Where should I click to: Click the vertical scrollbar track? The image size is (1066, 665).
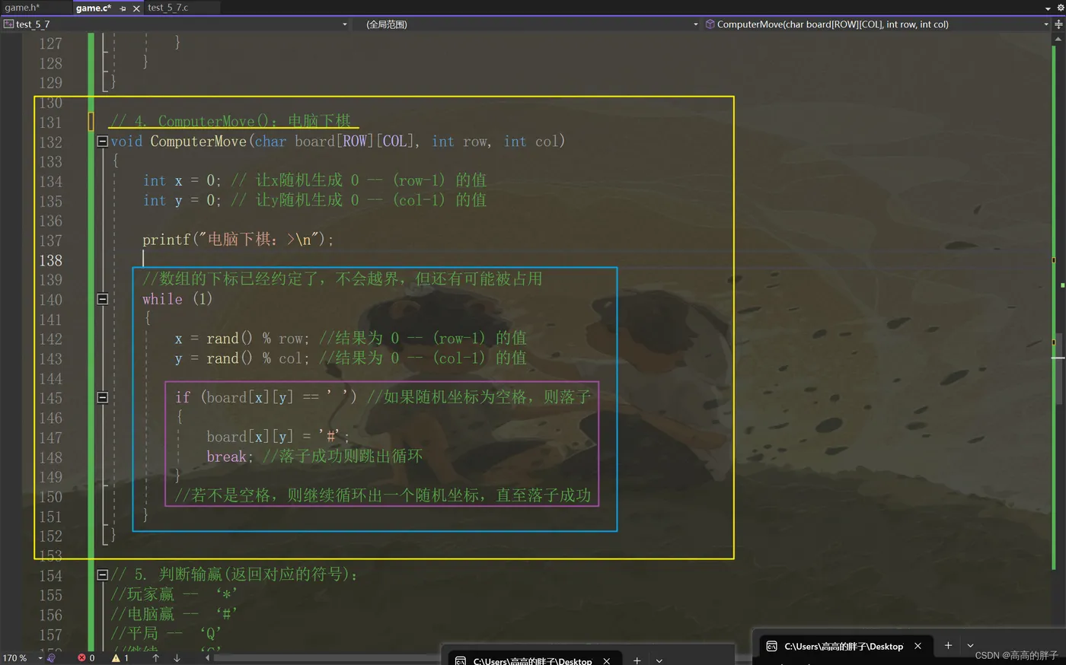[1058, 342]
